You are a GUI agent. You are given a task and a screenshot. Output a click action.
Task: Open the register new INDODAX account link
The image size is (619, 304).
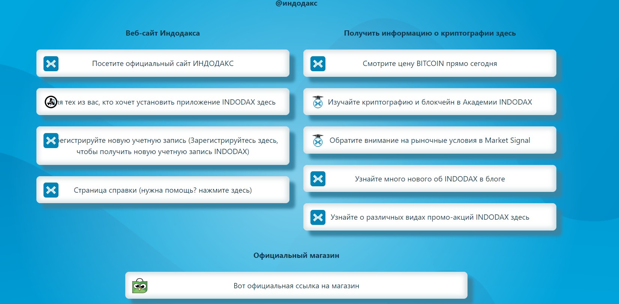tap(163, 146)
